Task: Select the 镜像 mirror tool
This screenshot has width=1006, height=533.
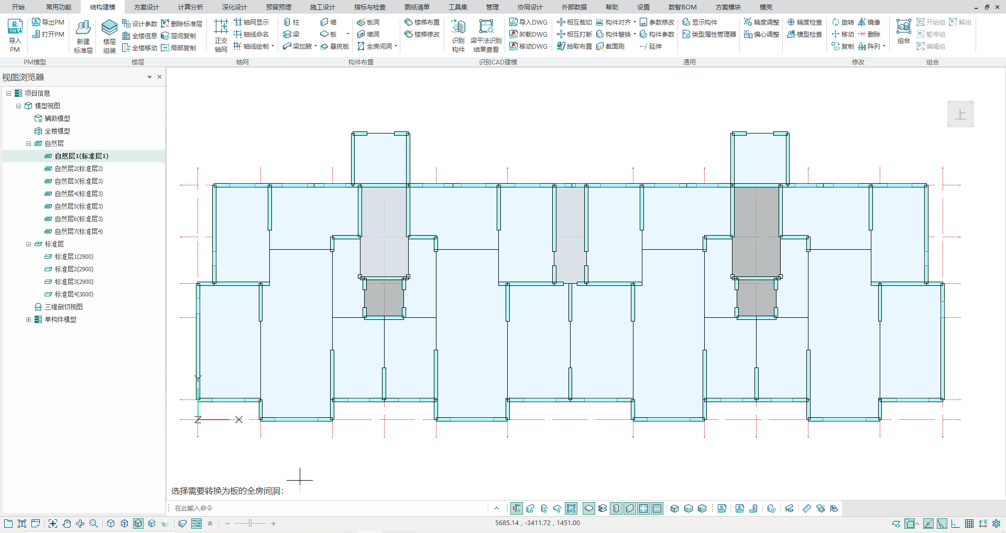Action: 869,22
